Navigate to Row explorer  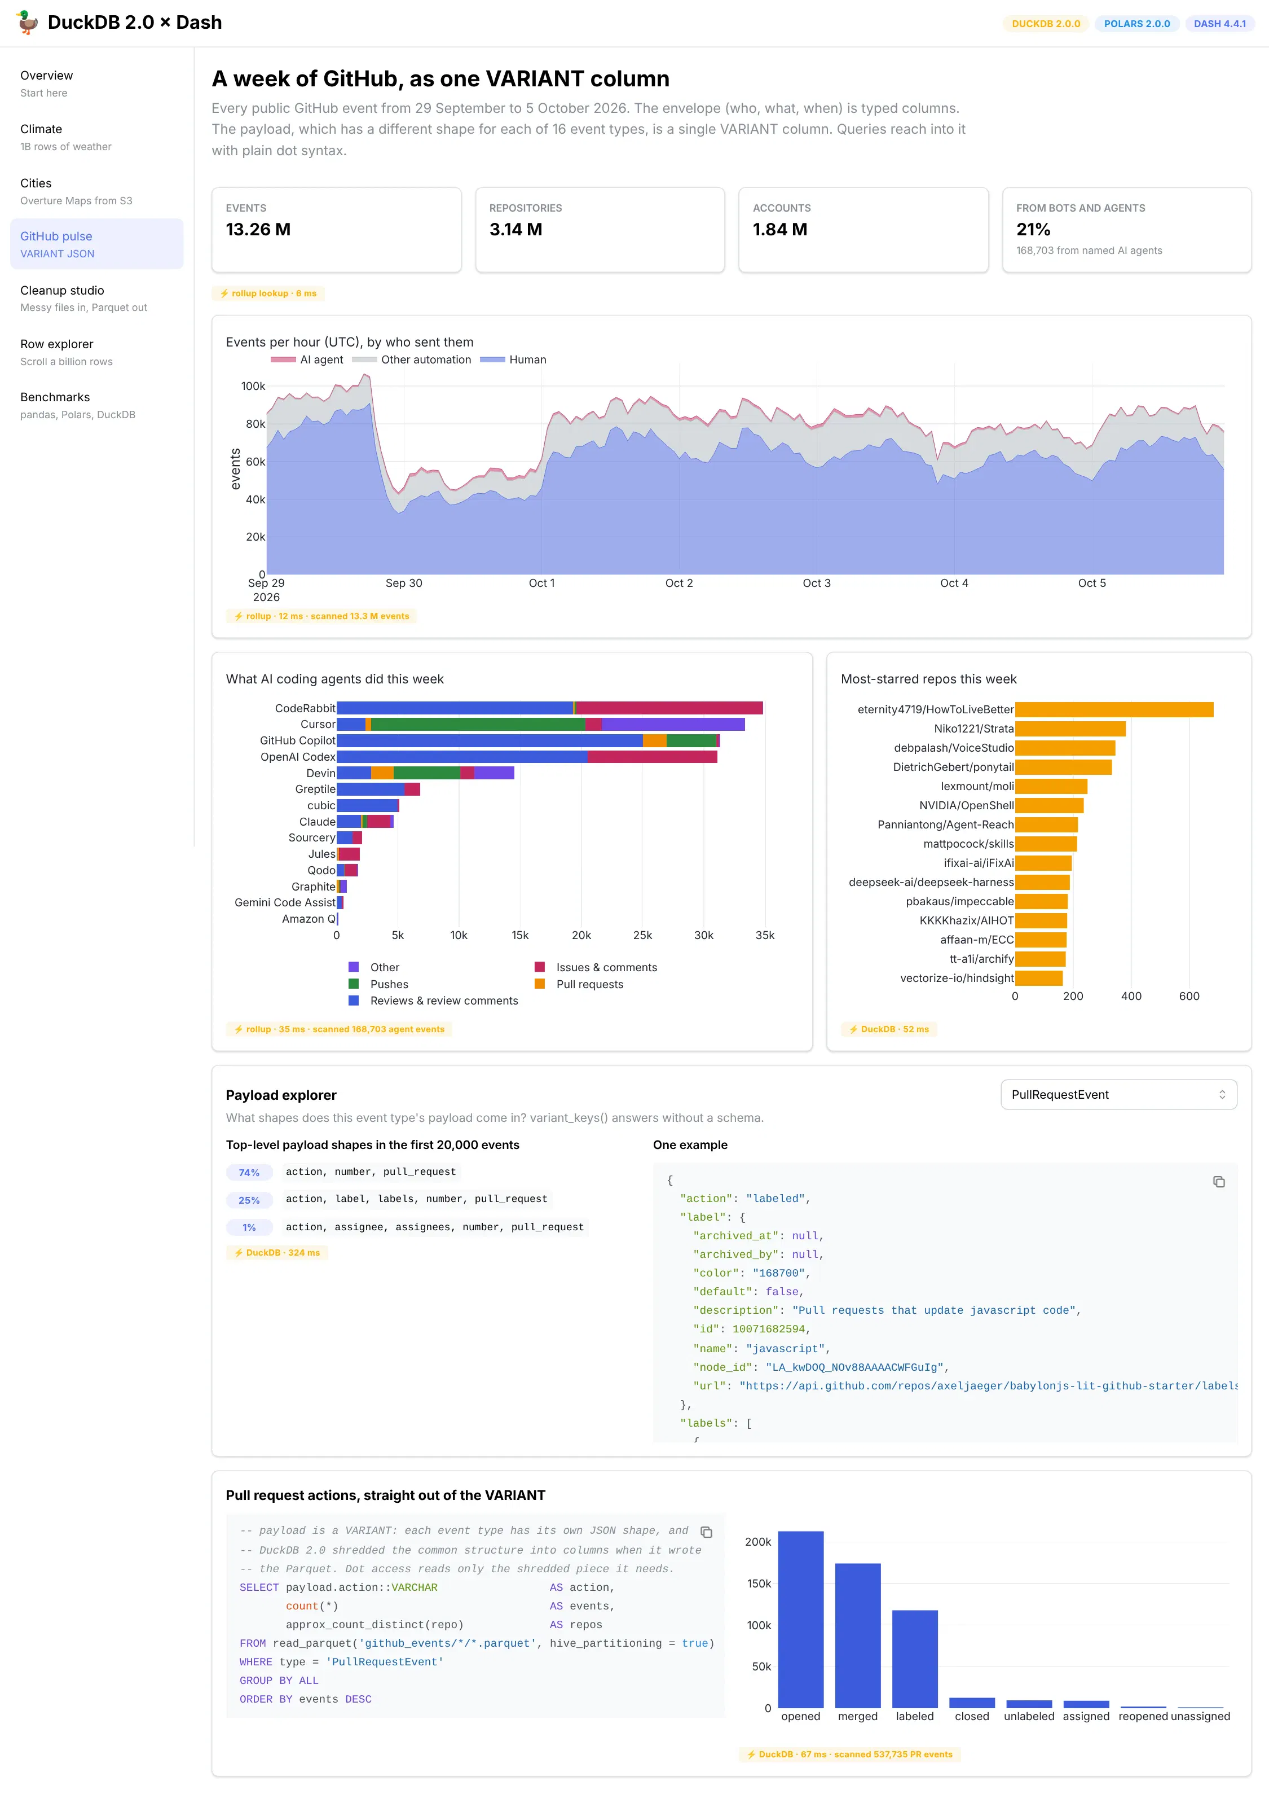coord(97,352)
